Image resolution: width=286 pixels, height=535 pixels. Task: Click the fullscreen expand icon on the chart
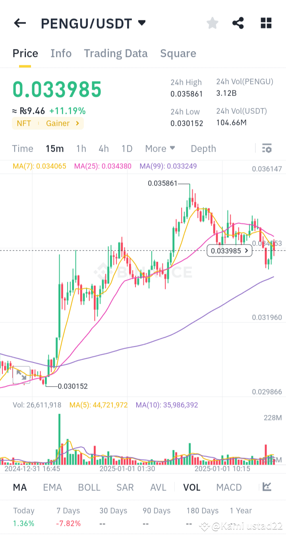(x=21, y=374)
